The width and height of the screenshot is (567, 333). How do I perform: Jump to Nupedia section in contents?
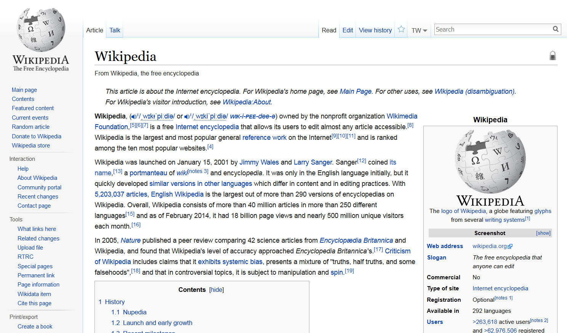coord(135,312)
